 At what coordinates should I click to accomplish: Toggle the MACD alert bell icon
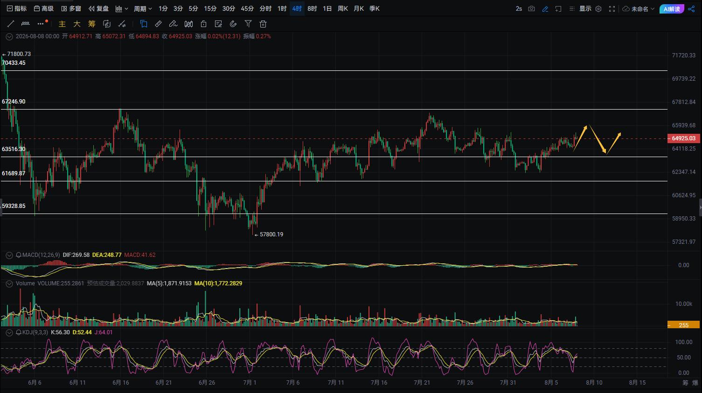19,255
